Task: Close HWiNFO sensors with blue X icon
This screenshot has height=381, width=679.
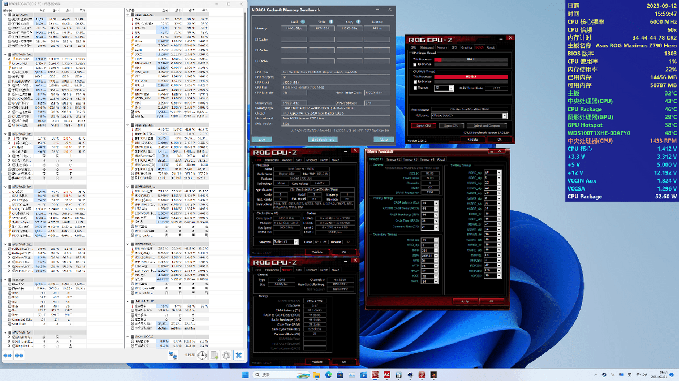Action: (238, 355)
